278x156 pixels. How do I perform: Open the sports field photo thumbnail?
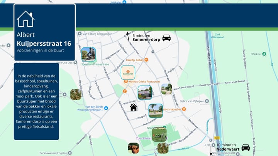click(159, 134)
